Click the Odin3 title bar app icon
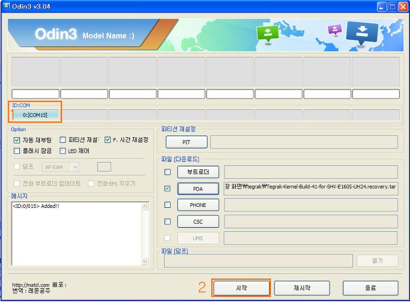Screen dimensions: 410x303 [5, 6]
